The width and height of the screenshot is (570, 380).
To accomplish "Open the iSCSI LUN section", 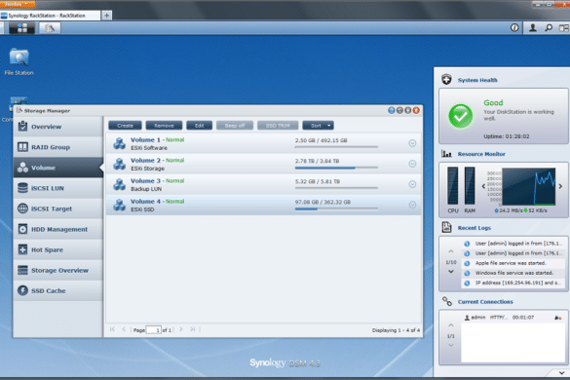I will pyautogui.click(x=58, y=188).
